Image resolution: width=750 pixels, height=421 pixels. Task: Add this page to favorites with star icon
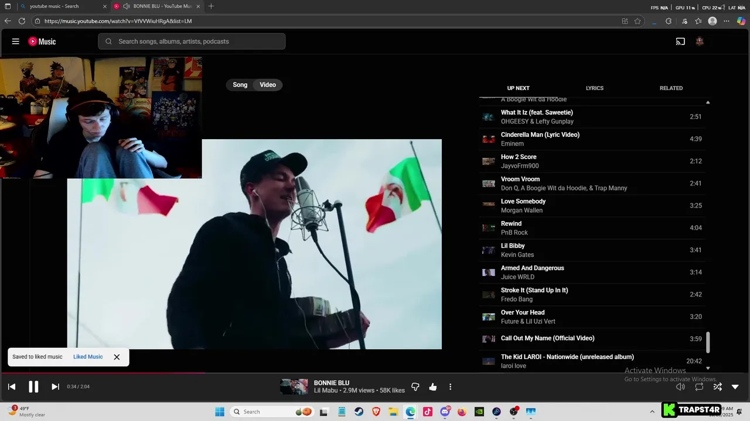(x=637, y=21)
